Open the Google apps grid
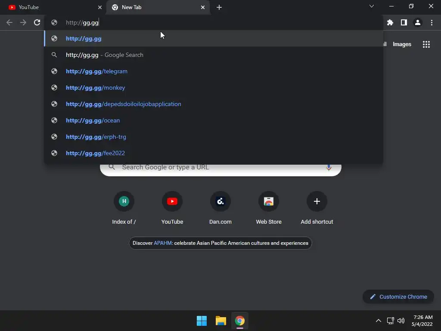This screenshot has height=331, width=441. (x=426, y=44)
